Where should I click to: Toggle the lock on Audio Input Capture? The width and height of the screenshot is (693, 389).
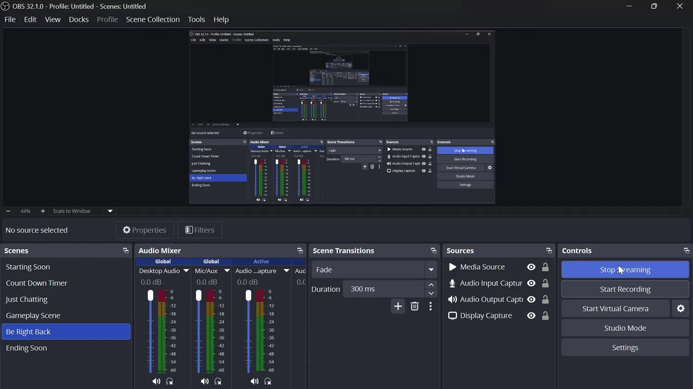pos(545,283)
